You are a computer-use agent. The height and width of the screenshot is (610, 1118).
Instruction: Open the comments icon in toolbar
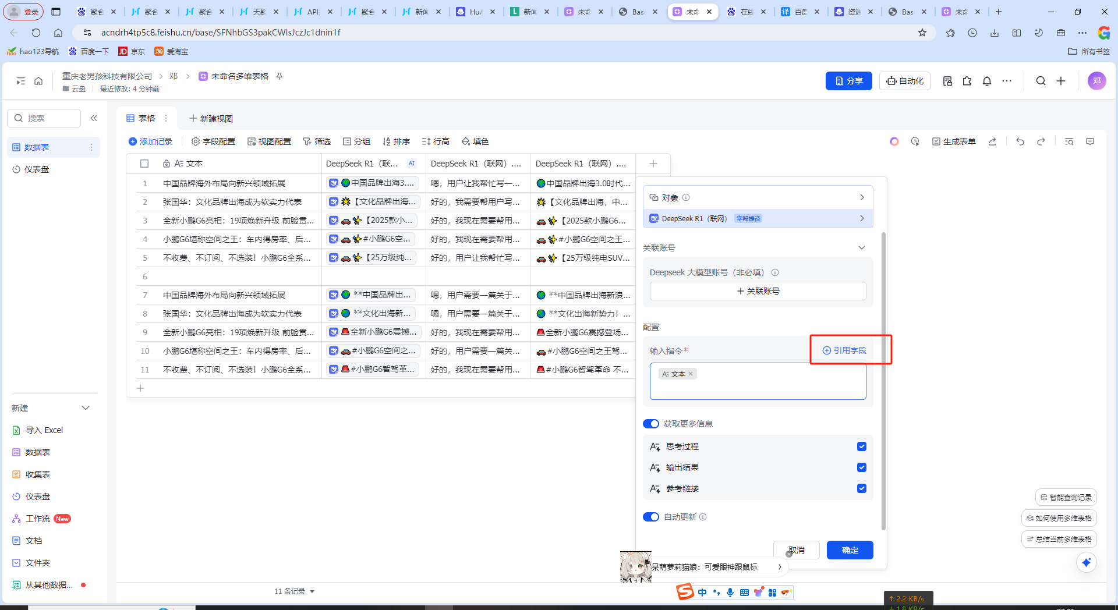click(x=1090, y=141)
